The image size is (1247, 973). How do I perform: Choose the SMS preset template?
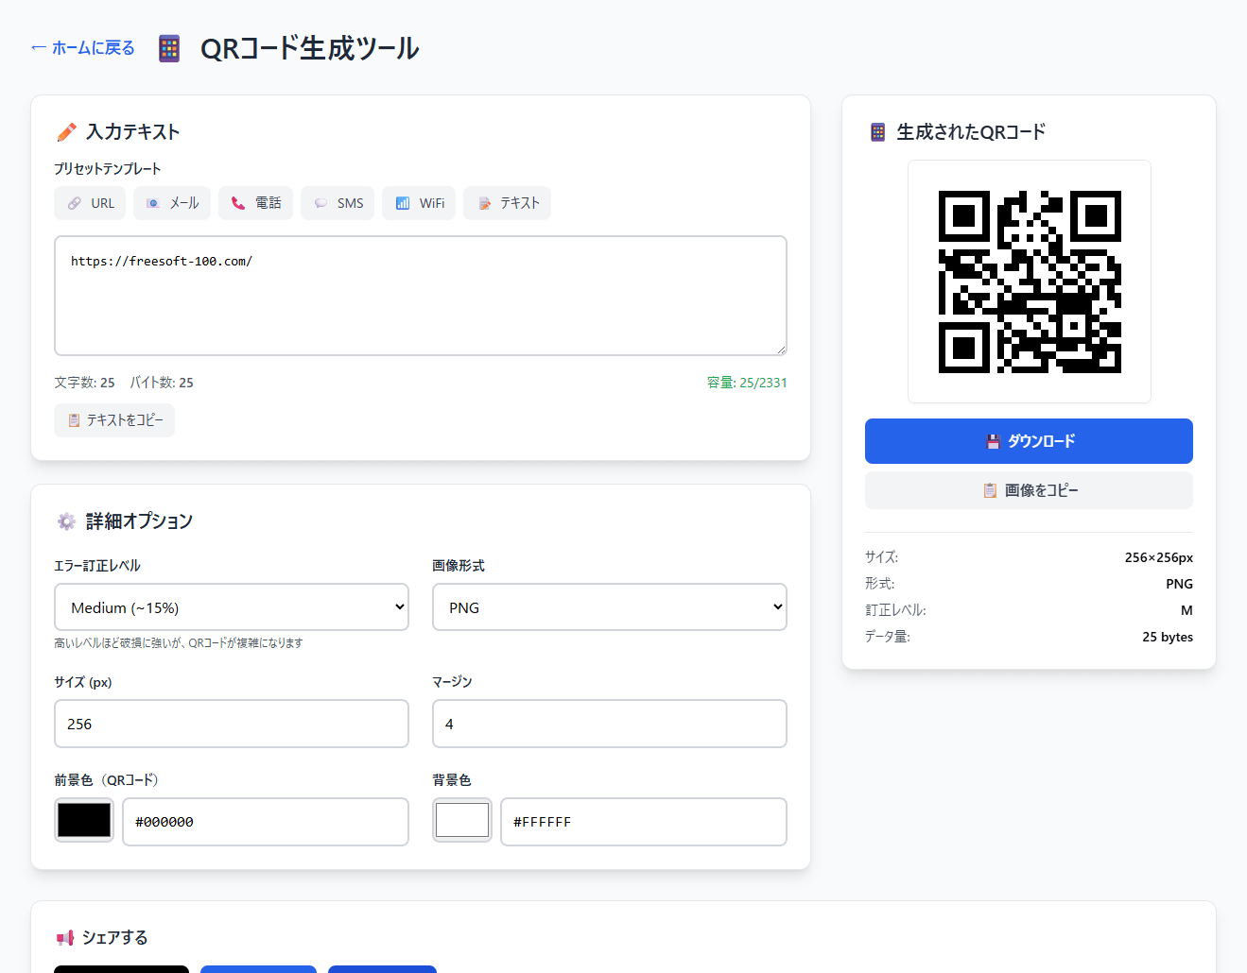pos(338,203)
